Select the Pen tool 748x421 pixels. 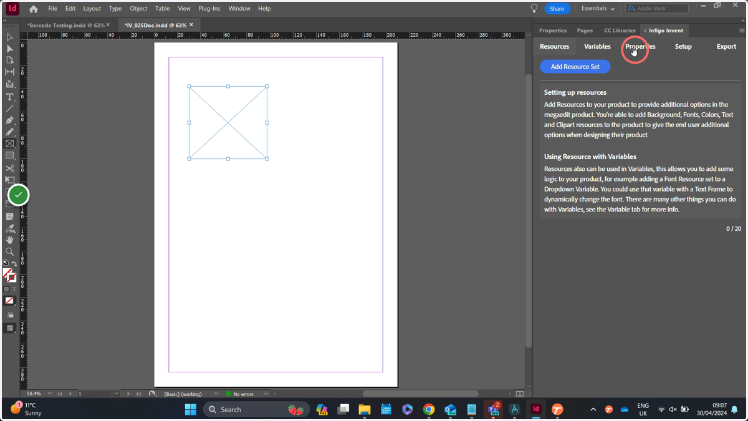click(9, 120)
